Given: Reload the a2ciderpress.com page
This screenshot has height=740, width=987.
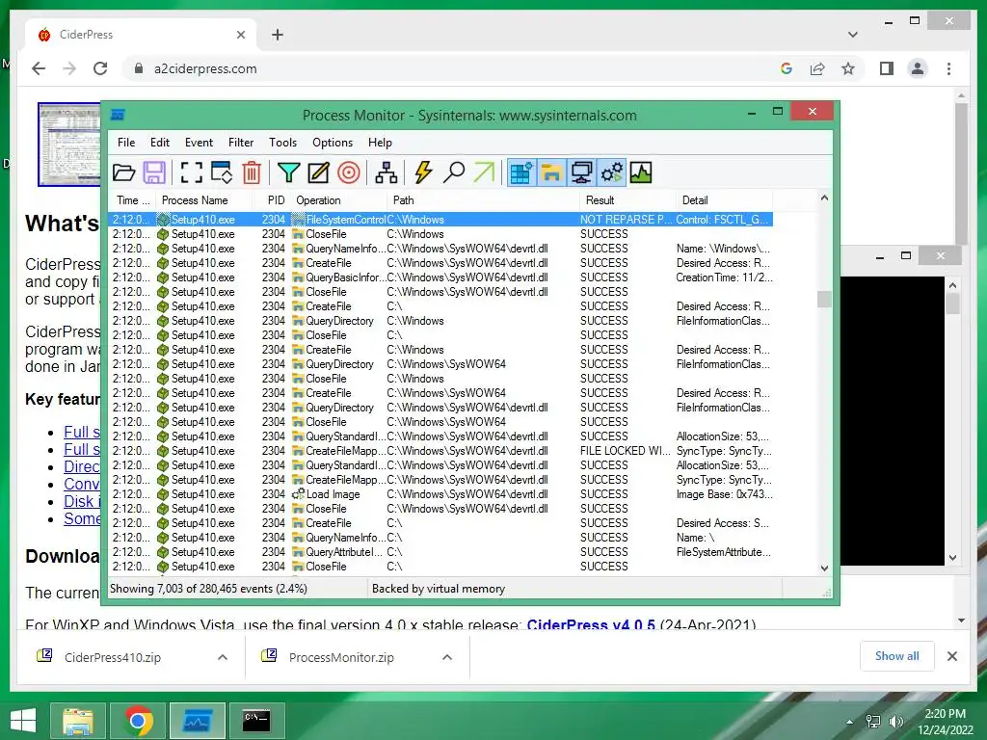Looking at the screenshot, I should click(100, 68).
